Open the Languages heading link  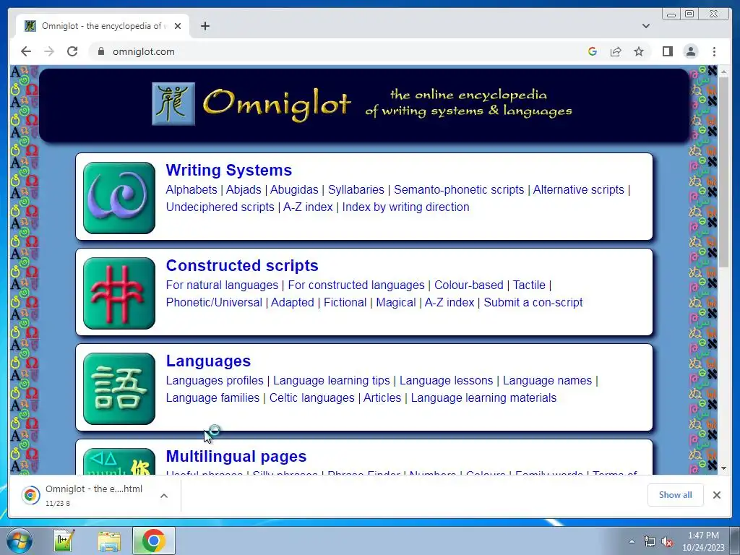208,361
